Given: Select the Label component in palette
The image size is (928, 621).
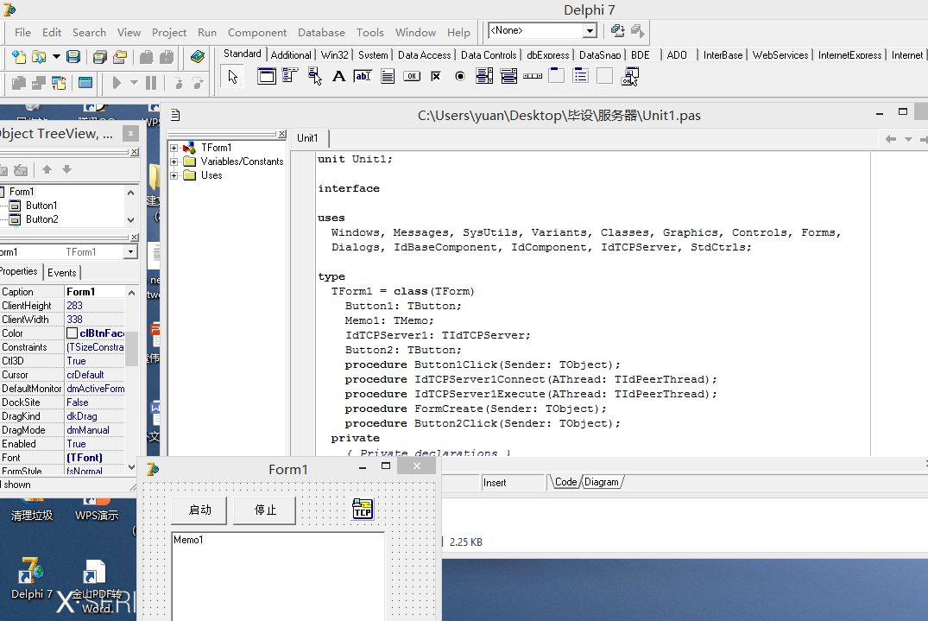Looking at the screenshot, I should coord(338,77).
